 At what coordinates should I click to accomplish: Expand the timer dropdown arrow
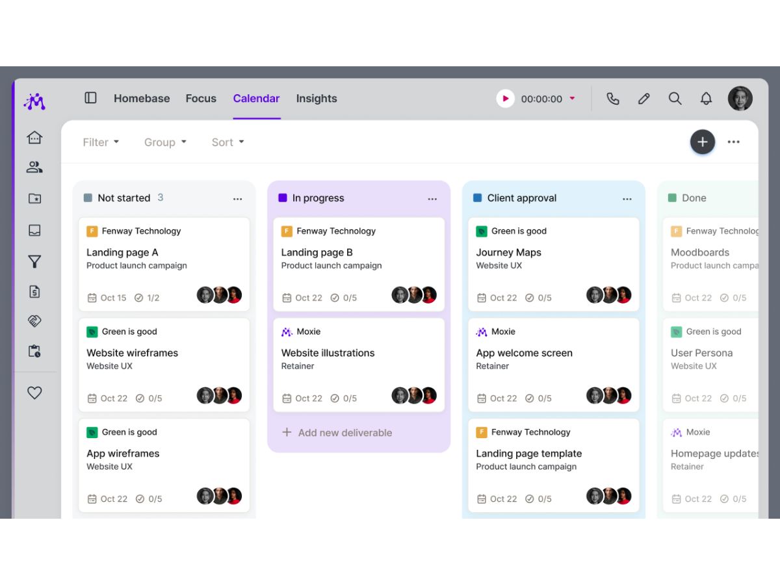(573, 98)
